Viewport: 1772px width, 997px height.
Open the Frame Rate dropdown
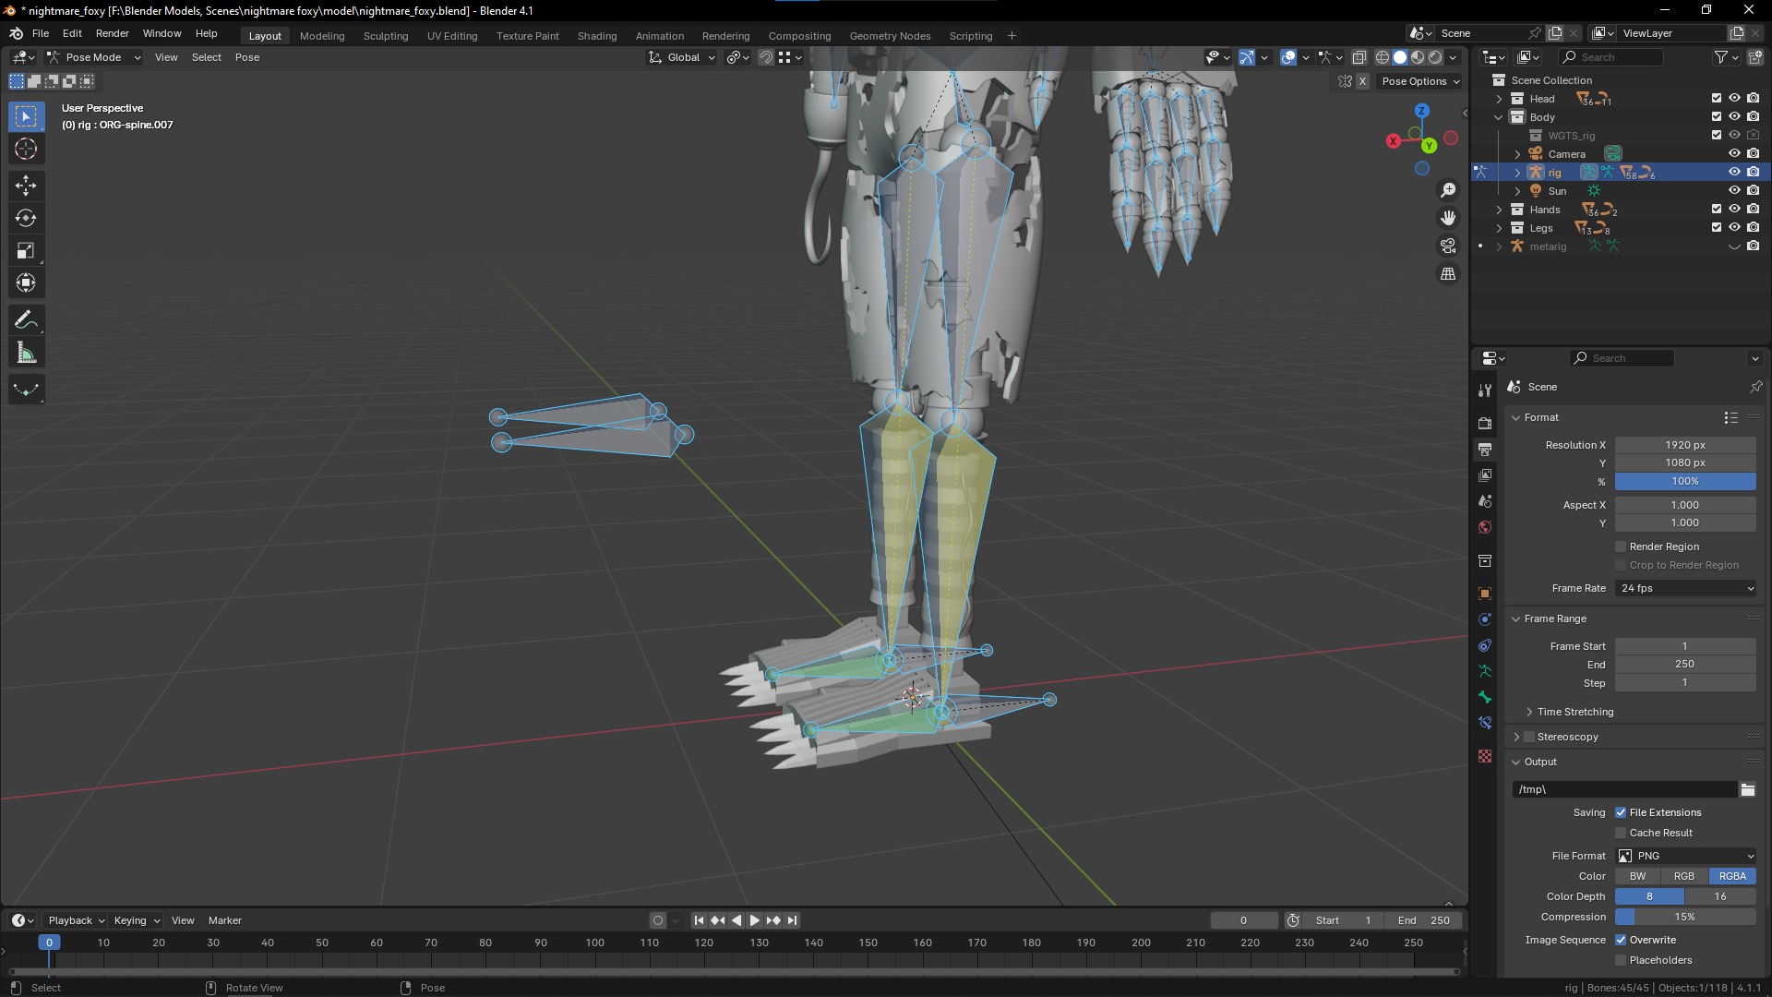pos(1685,588)
